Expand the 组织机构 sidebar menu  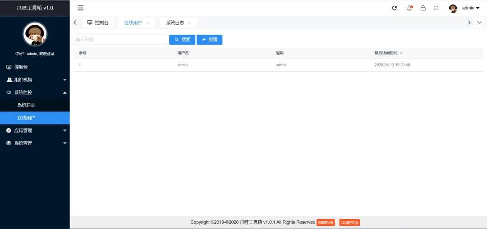point(35,80)
